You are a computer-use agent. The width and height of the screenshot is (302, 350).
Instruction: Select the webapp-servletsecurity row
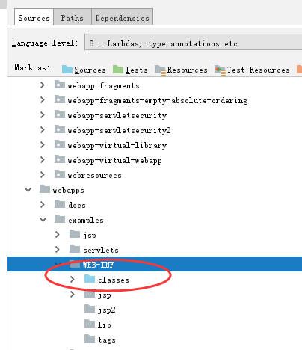click(155, 115)
